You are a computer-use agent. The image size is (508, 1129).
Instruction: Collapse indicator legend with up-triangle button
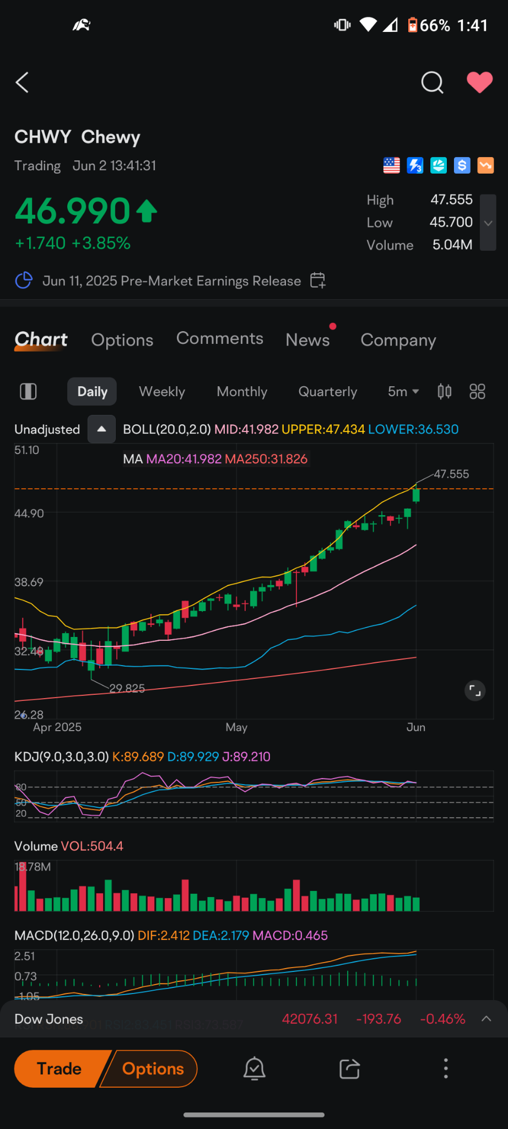tap(101, 429)
